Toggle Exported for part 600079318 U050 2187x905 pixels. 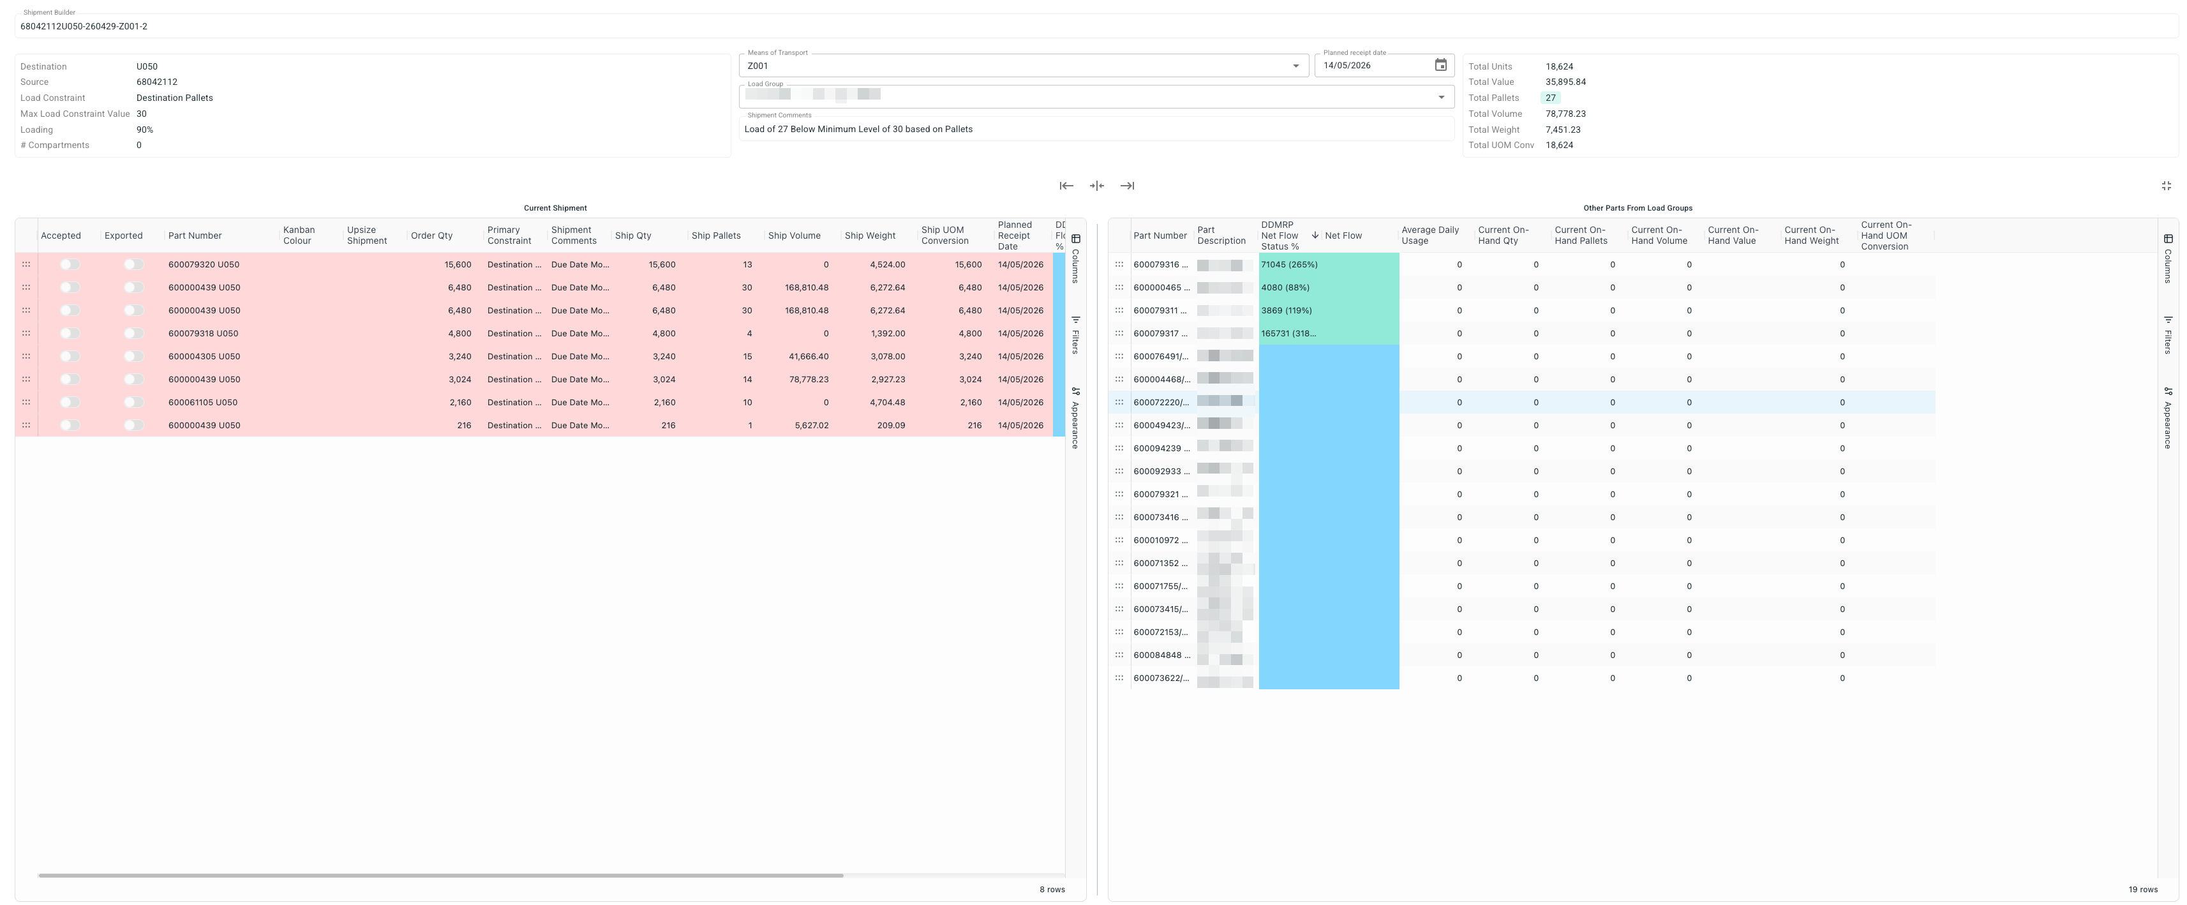coord(133,334)
